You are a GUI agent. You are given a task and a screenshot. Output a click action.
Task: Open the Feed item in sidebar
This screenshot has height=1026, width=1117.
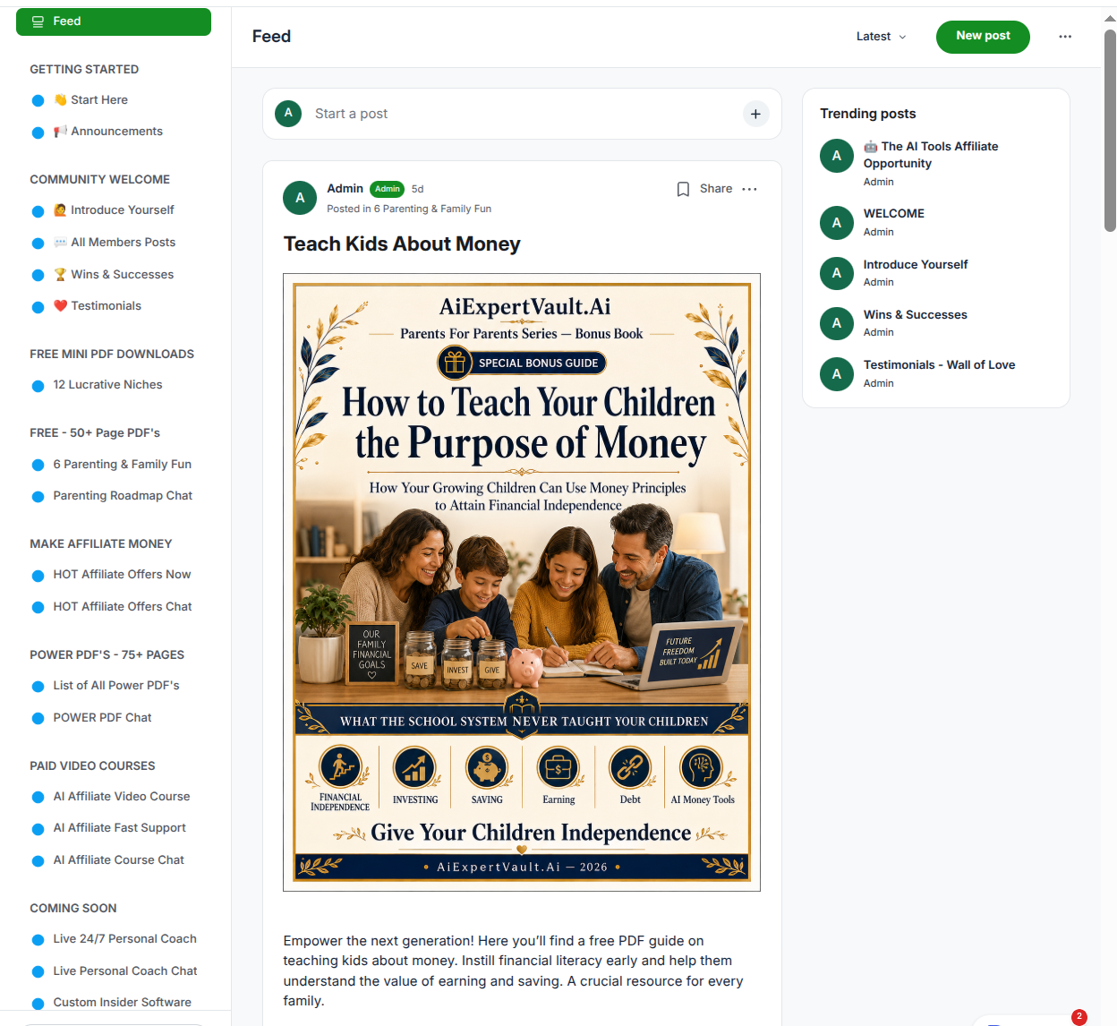point(114,21)
